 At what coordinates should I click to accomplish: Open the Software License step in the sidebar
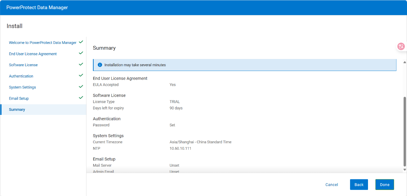coord(23,65)
